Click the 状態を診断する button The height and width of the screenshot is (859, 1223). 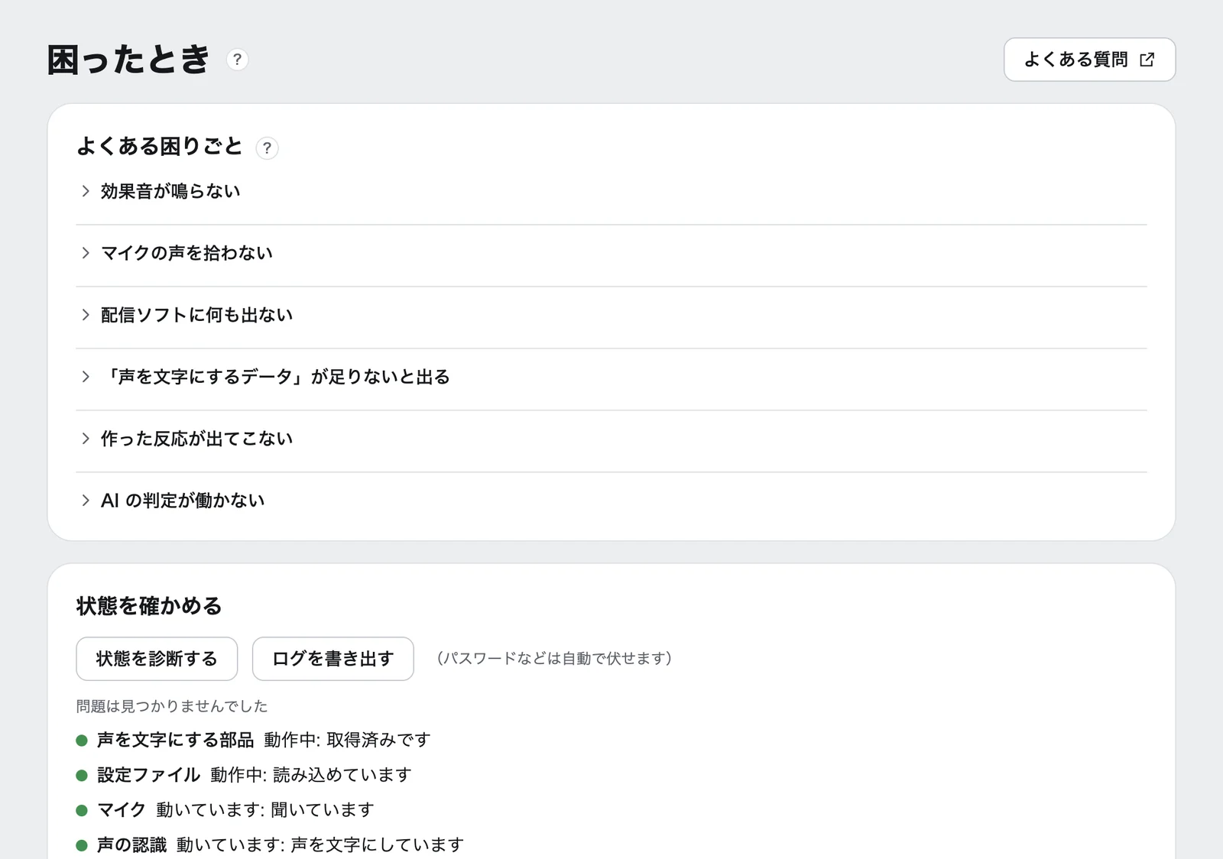(157, 659)
